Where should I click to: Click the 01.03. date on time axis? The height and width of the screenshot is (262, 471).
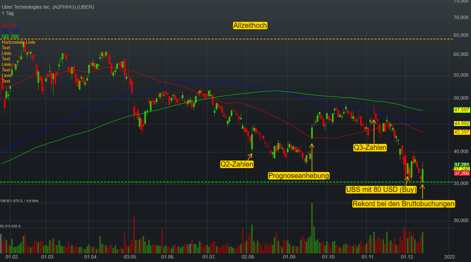point(48,257)
